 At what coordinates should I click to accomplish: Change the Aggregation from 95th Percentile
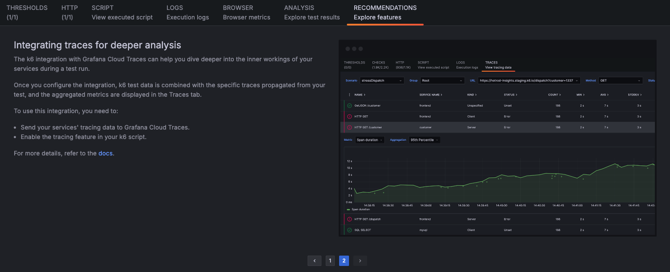click(424, 139)
